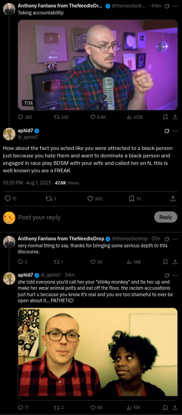
Task: Like Fantano's reply with 2K likes
Action: [96, 262]
